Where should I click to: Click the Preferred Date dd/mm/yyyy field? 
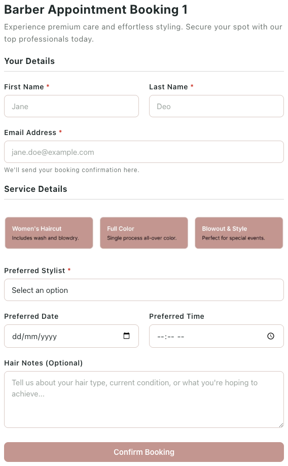(71, 336)
